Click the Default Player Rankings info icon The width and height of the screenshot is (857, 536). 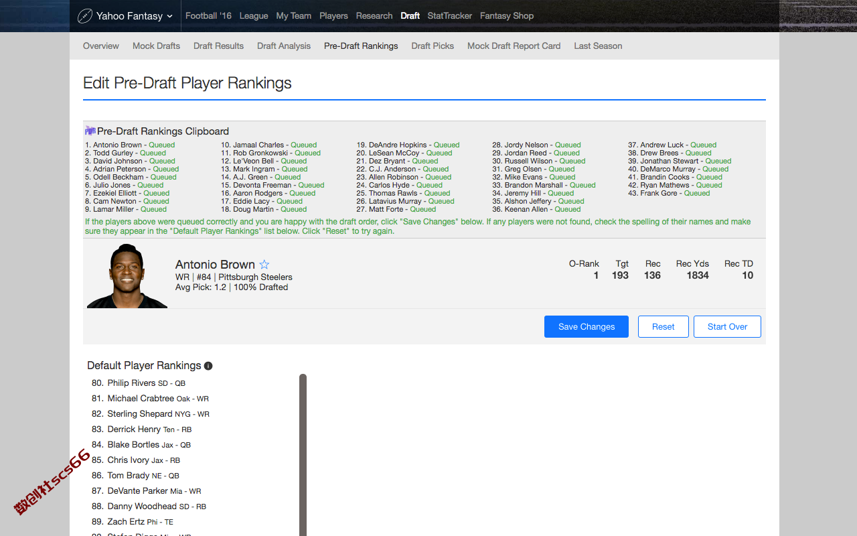click(x=208, y=366)
